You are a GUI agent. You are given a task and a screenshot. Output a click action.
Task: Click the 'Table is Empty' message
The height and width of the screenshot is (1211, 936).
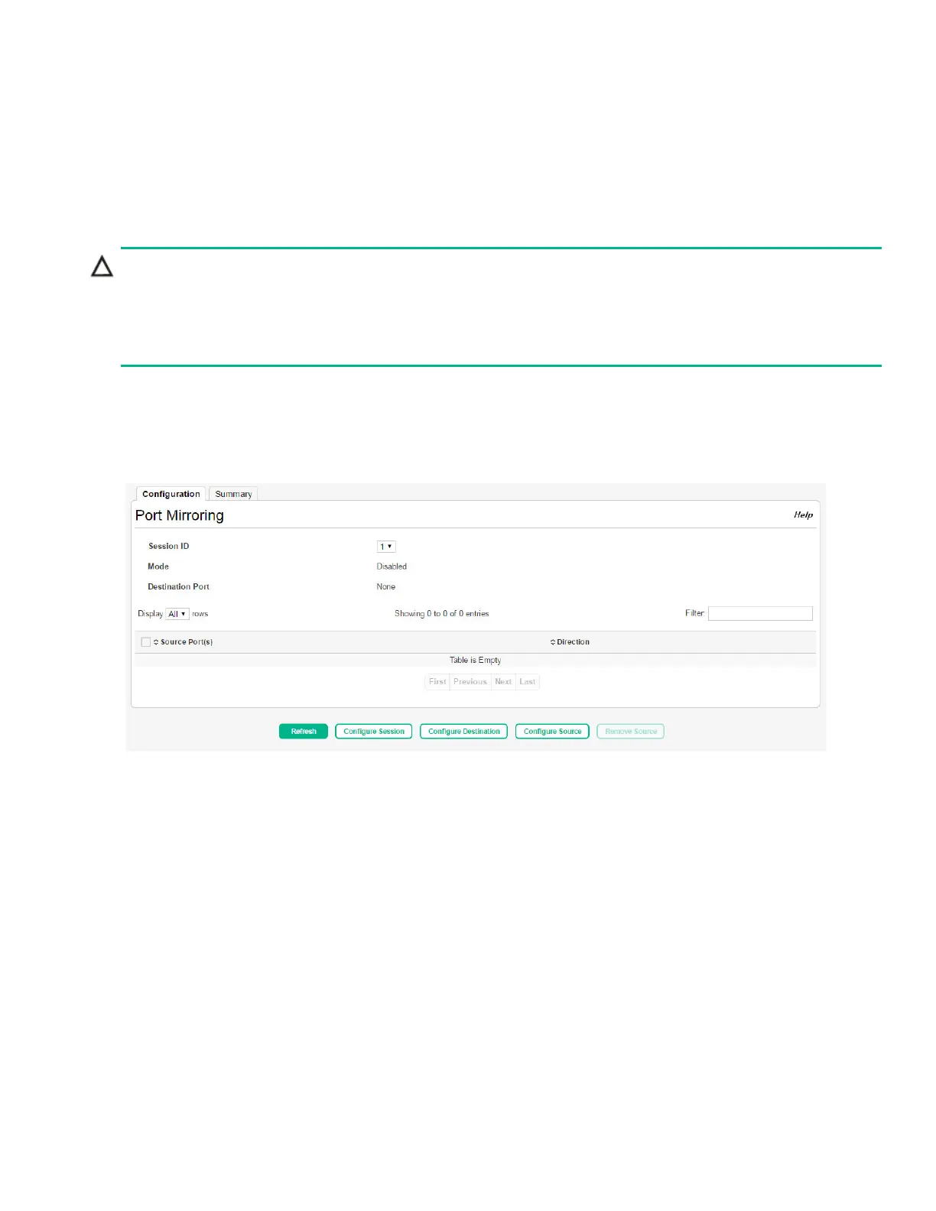point(476,661)
